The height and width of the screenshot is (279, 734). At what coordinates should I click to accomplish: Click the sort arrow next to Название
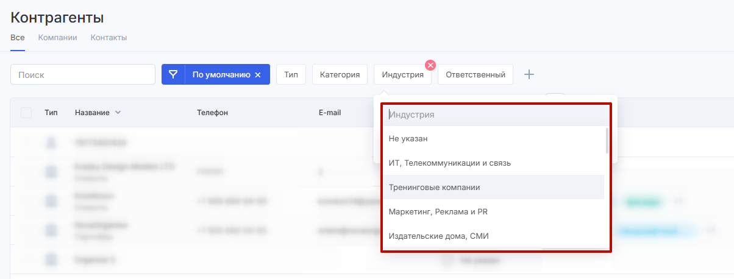[118, 113]
